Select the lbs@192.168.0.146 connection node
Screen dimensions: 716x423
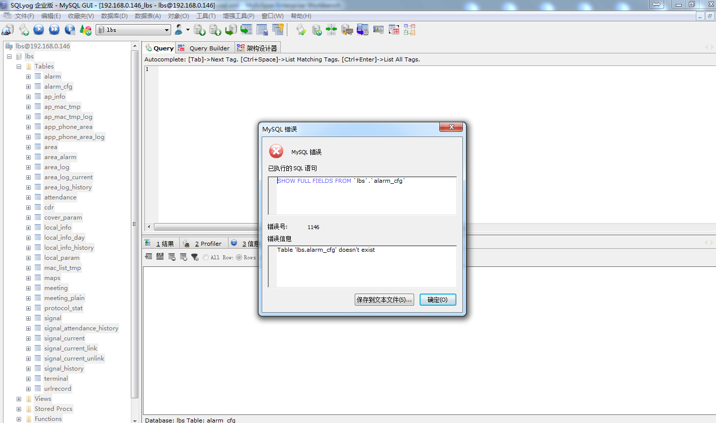[x=43, y=46]
